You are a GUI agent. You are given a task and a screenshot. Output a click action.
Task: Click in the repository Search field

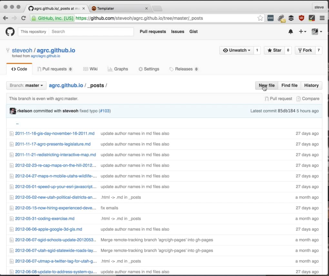coord(91,32)
